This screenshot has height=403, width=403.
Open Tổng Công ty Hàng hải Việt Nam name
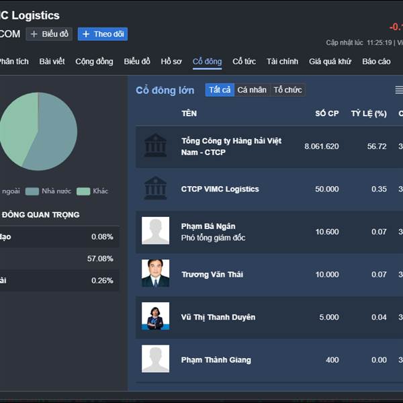point(231,146)
